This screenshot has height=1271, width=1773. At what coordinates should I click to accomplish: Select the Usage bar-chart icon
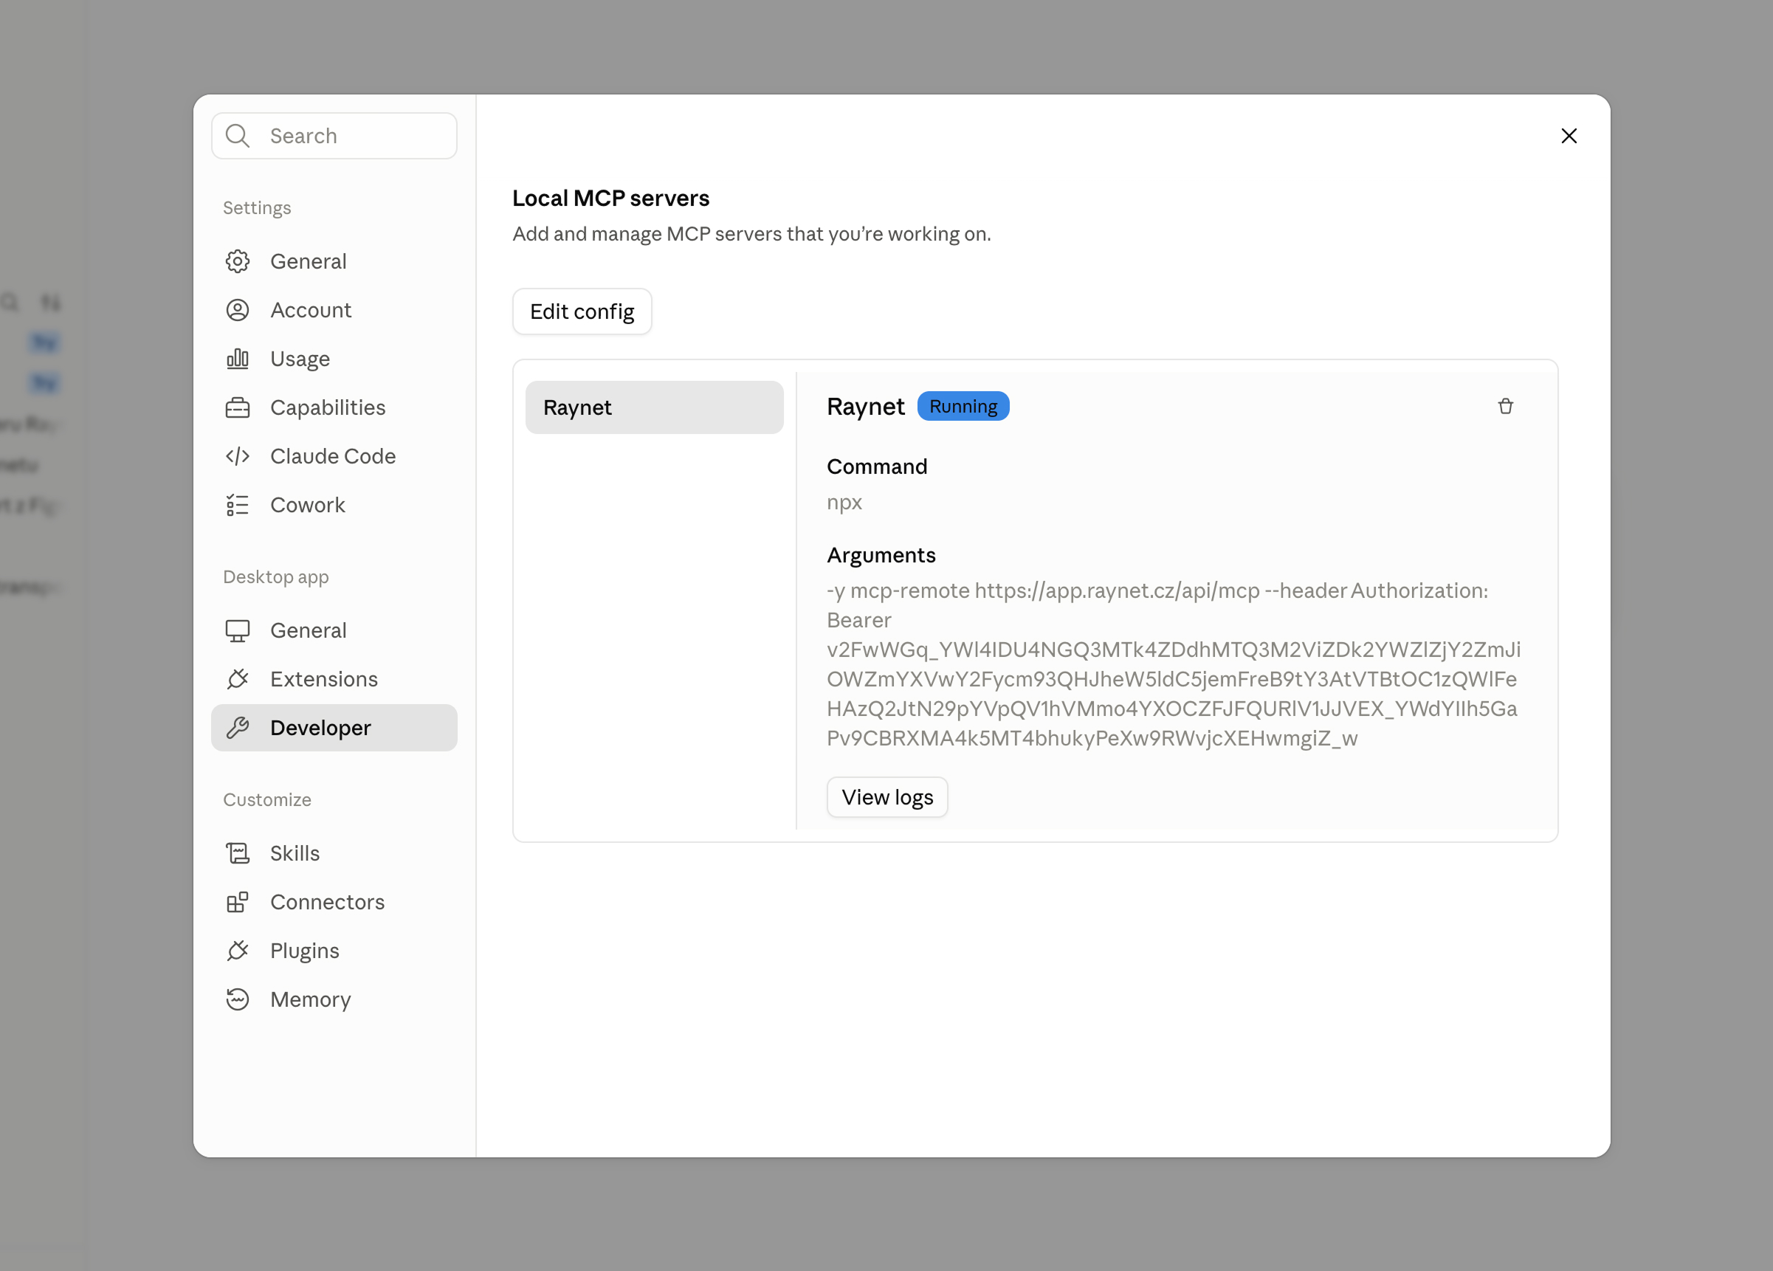tap(238, 359)
